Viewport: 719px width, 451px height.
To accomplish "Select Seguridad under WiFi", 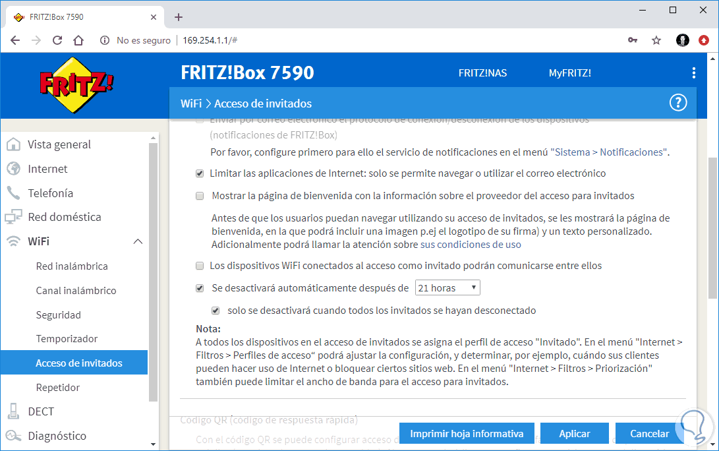I will point(58,315).
